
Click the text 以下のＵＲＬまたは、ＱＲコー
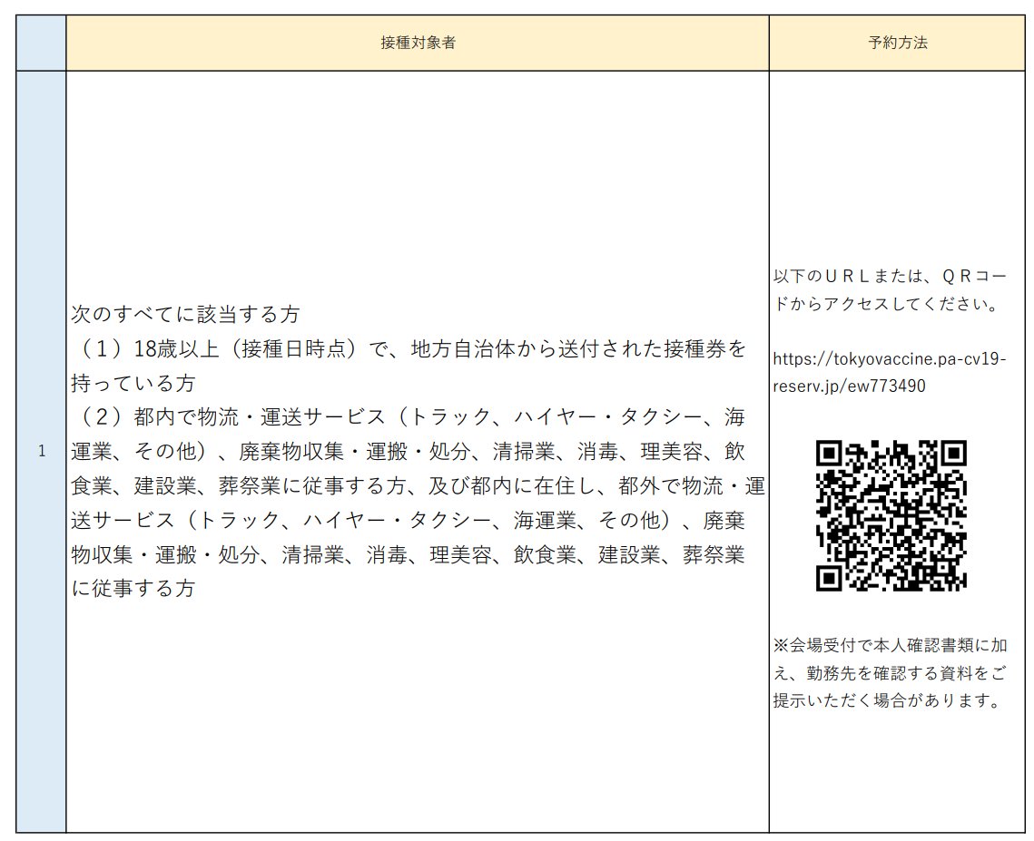tap(890, 276)
